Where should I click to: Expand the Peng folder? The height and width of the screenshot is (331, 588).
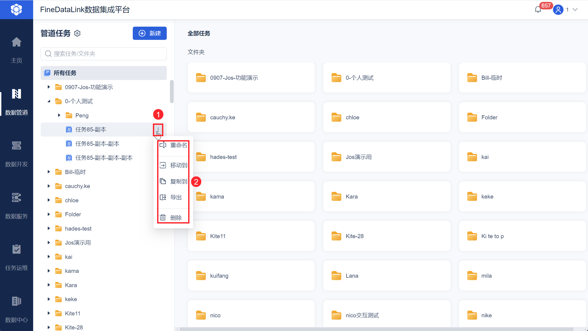tap(59, 115)
